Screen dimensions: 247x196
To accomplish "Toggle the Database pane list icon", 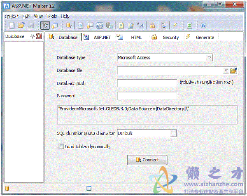I will point(45,25).
